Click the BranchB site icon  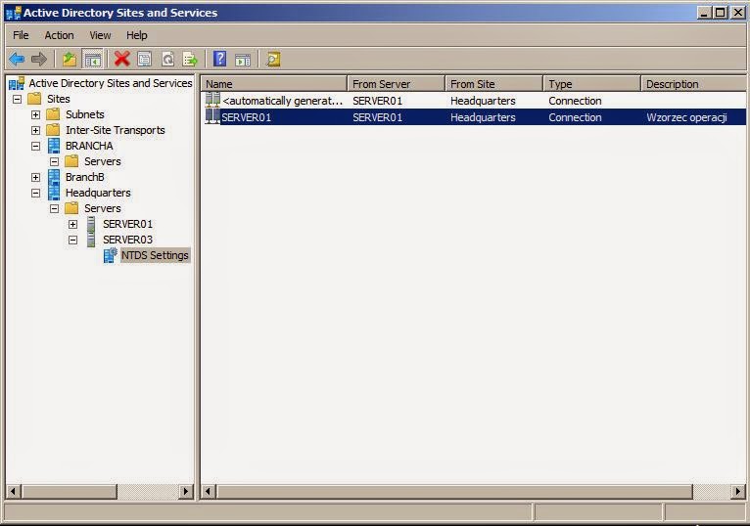click(54, 177)
